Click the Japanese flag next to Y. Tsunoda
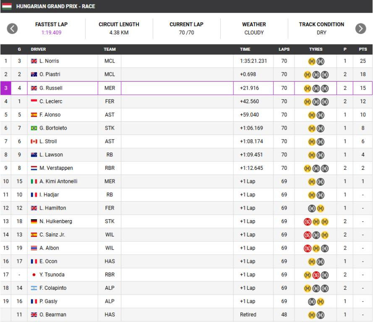Viewport: 373px width, 322px height. 34,275
